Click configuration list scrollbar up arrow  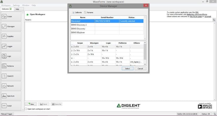point(145,43)
